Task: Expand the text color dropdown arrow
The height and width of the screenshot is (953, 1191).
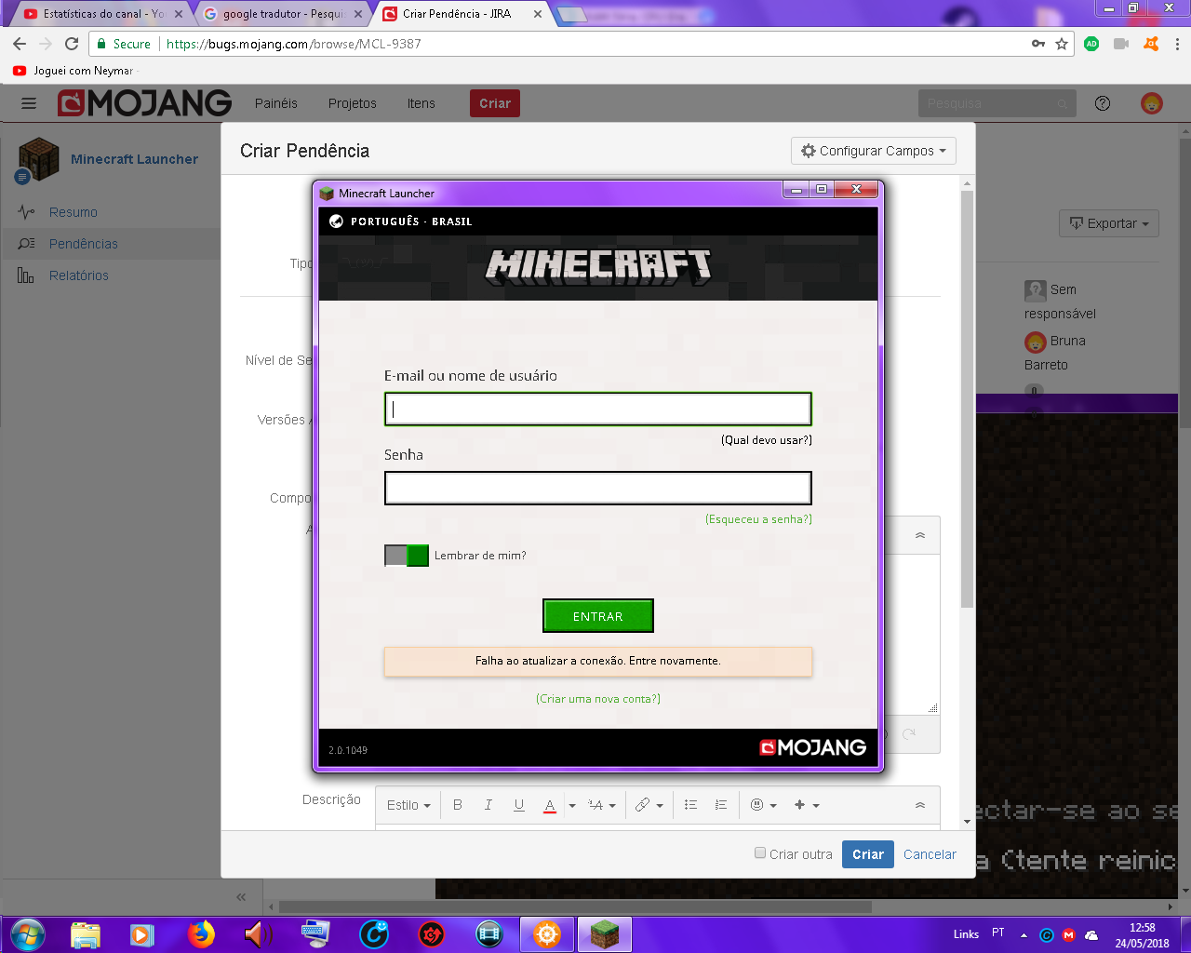Action: coord(572,806)
